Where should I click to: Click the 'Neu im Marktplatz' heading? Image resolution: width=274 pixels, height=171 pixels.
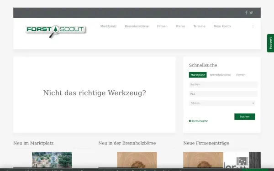(33, 143)
